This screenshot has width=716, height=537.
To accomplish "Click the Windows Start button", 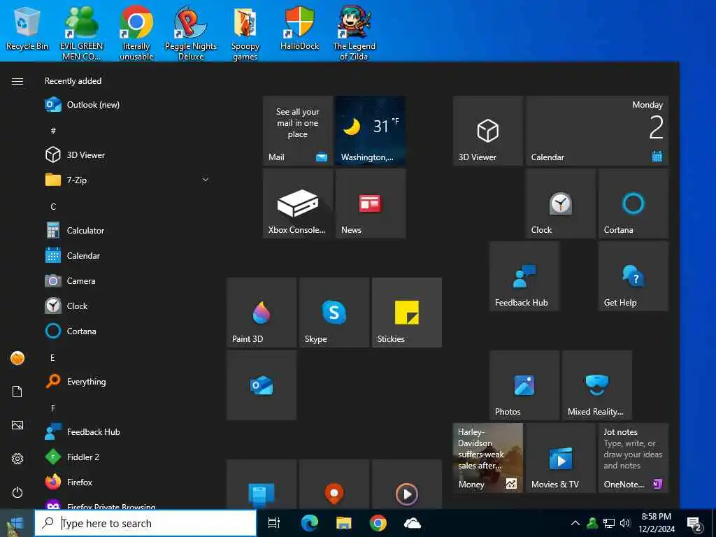I will (17, 523).
